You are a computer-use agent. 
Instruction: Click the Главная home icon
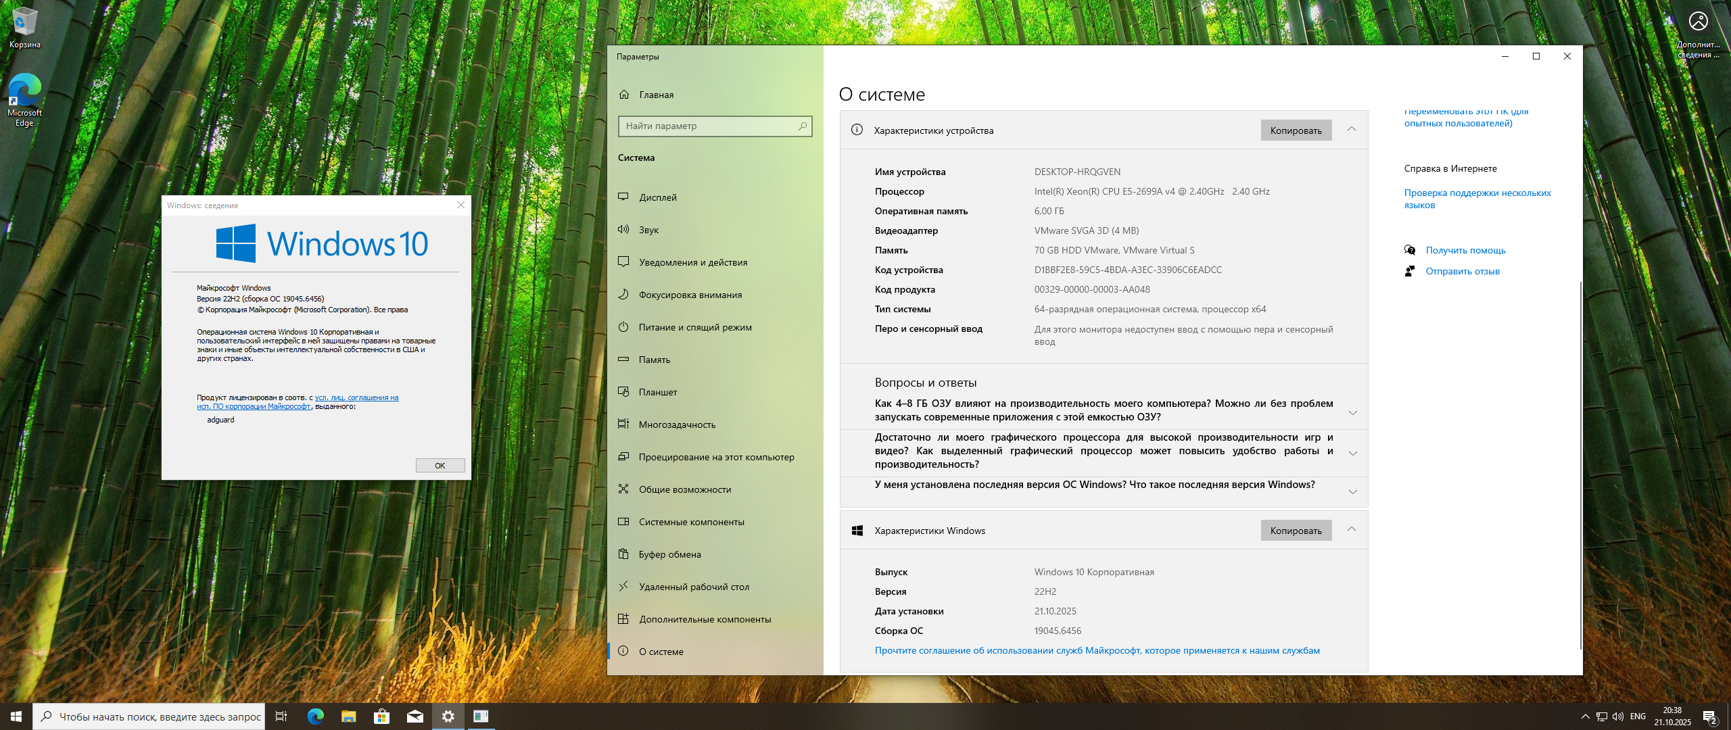point(624,95)
